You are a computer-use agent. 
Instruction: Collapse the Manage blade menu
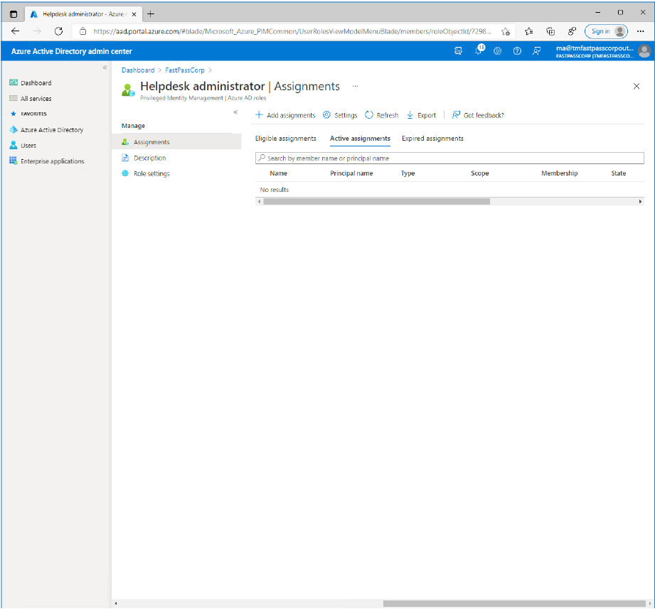click(x=235, y=112)
